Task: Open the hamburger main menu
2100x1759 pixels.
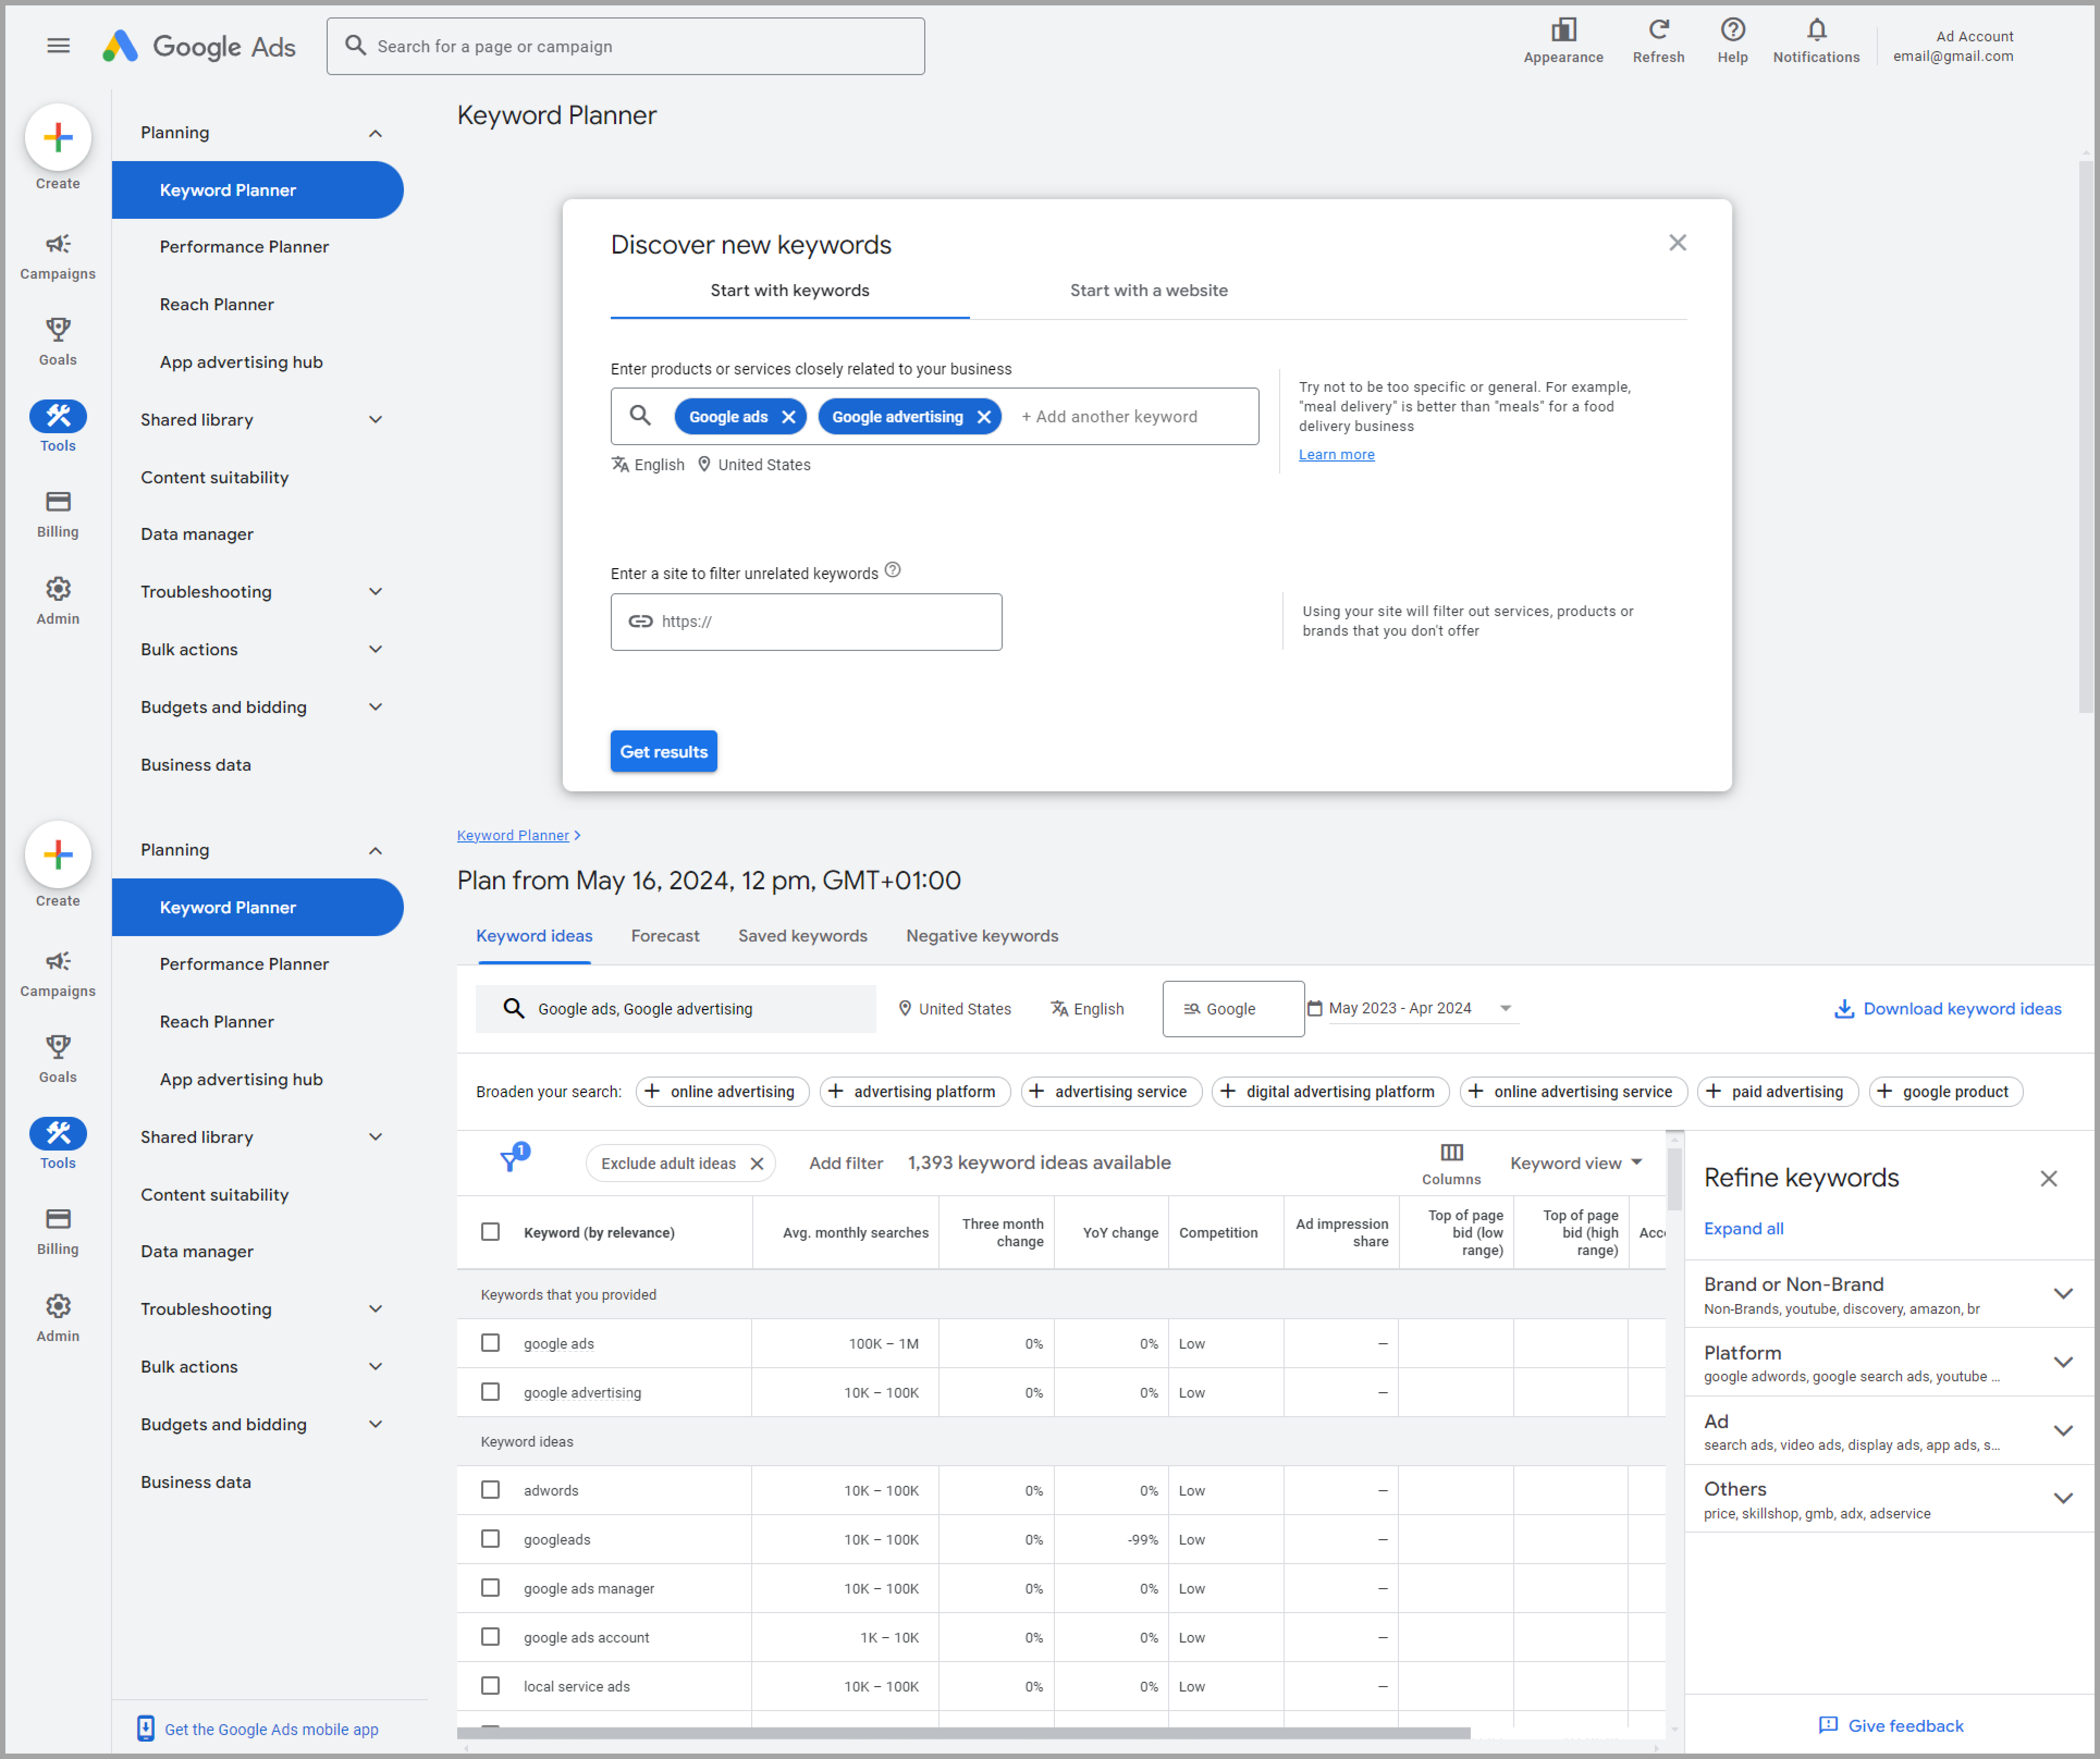Action: (x=58, y=46)
